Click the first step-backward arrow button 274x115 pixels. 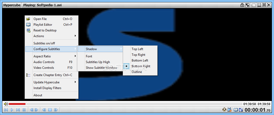coord(31,110)
